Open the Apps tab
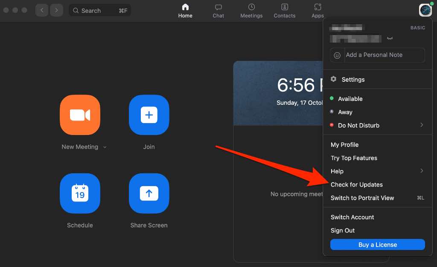The image size is (437, 267). pyautogui.click(x=318, y=11)
